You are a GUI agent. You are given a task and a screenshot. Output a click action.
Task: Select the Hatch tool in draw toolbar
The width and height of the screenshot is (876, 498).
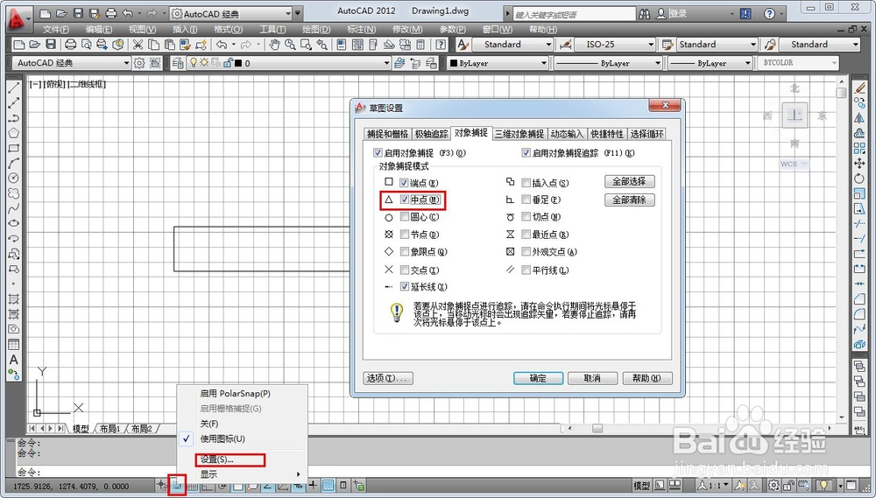[x=13, y=299]
